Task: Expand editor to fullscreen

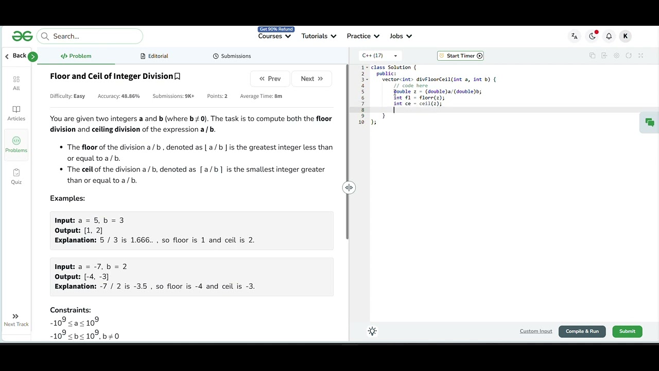Action: [641, 56]
